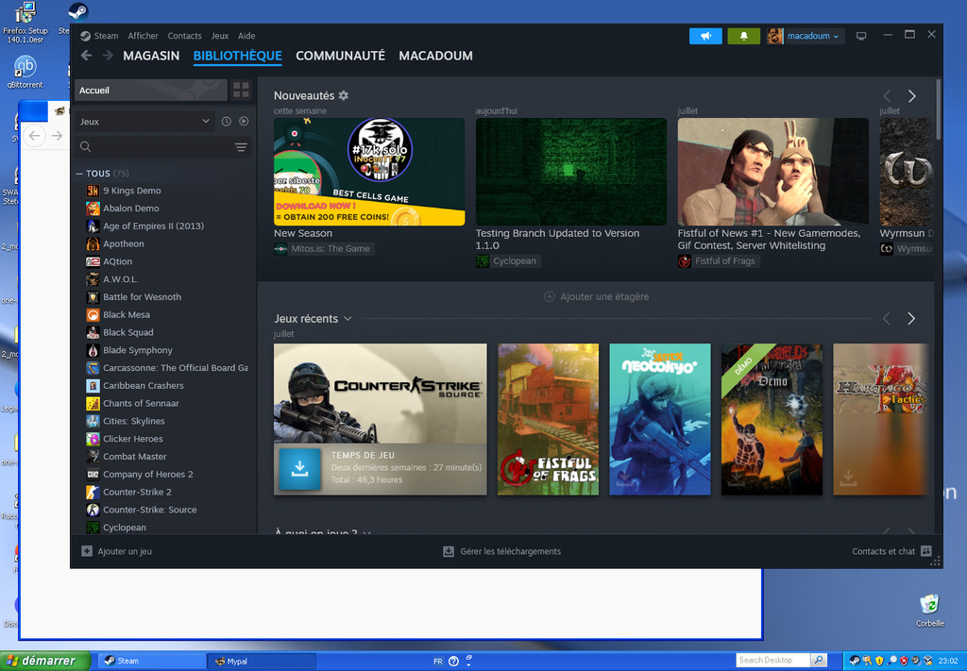
Task: Switch to the COMMUNAUTÉ tab
Action: tap(340, 56)
